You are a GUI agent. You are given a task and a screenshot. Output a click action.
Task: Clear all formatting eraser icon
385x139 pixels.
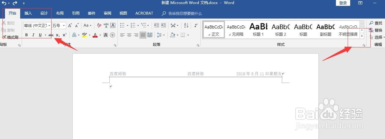pos(99,25)
